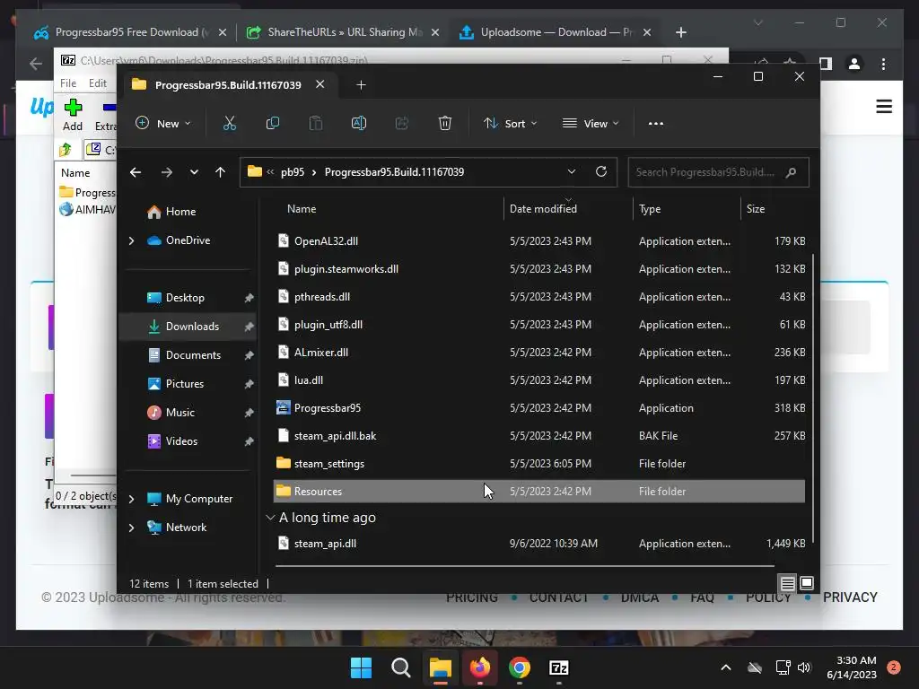919x689 pixels.
Task: Switch to Progressbar95 Free Download browser tab
Action: [129, 32]
